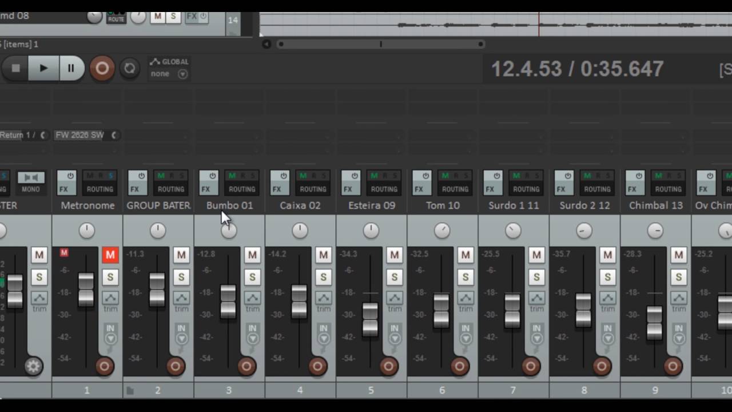Start recording with the transport record button

(102, 69)
